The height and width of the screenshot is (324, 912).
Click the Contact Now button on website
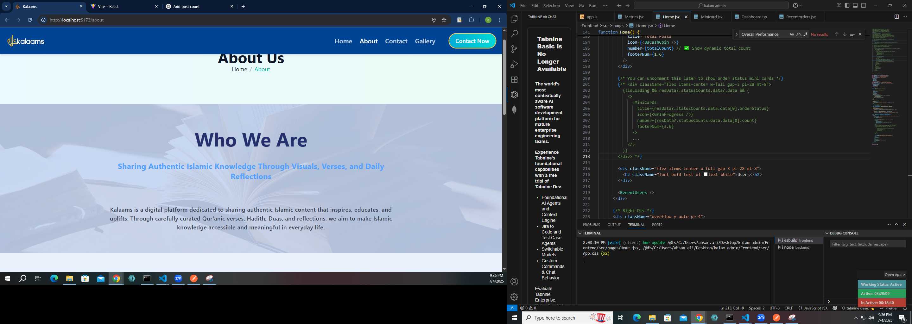[x=472, y=41]
